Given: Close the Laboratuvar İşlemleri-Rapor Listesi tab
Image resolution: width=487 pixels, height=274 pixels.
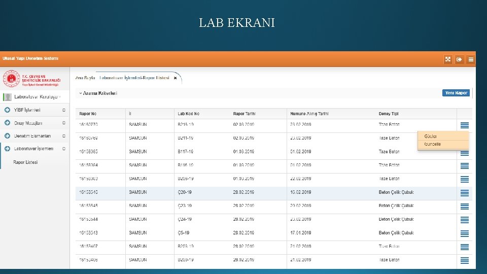Looking at the screenshot, I should pos(175,78).
